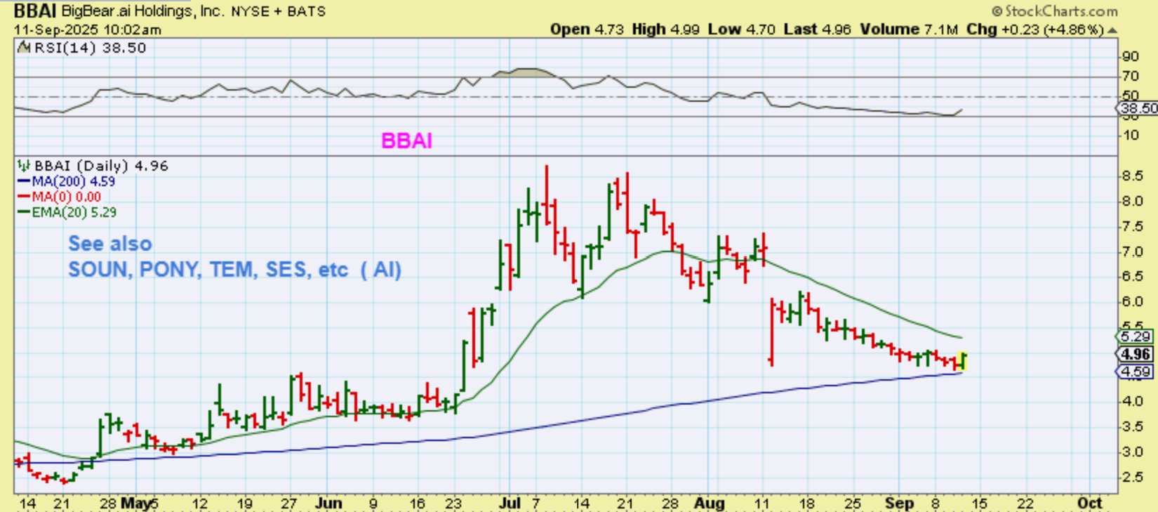Screen dimensions: 1158x512
Task: Click the up-arrow triangle after the Chg value
Action: pyautogui.click(x=1112, y=29)
